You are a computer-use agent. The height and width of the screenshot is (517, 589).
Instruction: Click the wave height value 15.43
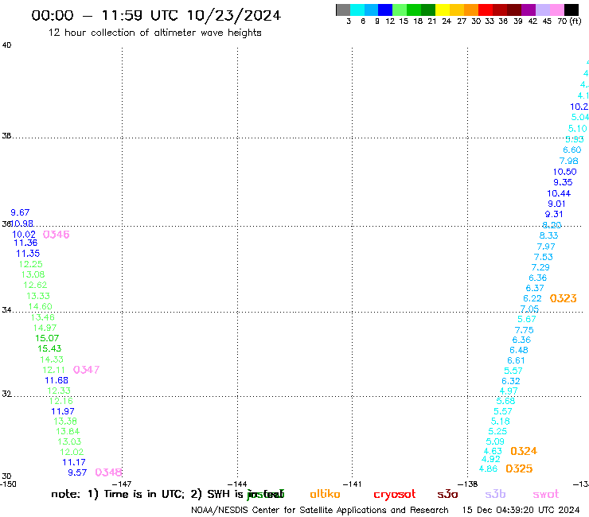49,349
